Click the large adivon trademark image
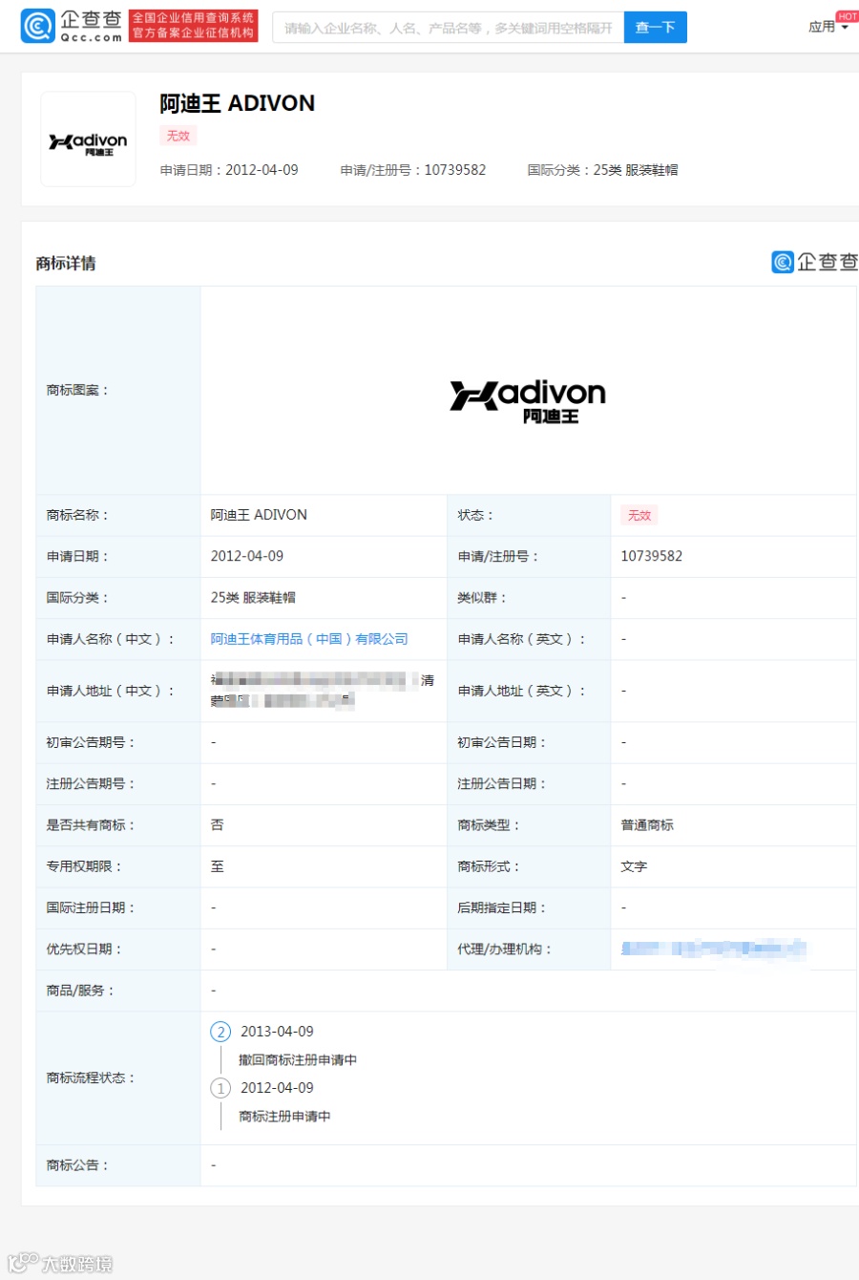 click(x=528, y=401)
